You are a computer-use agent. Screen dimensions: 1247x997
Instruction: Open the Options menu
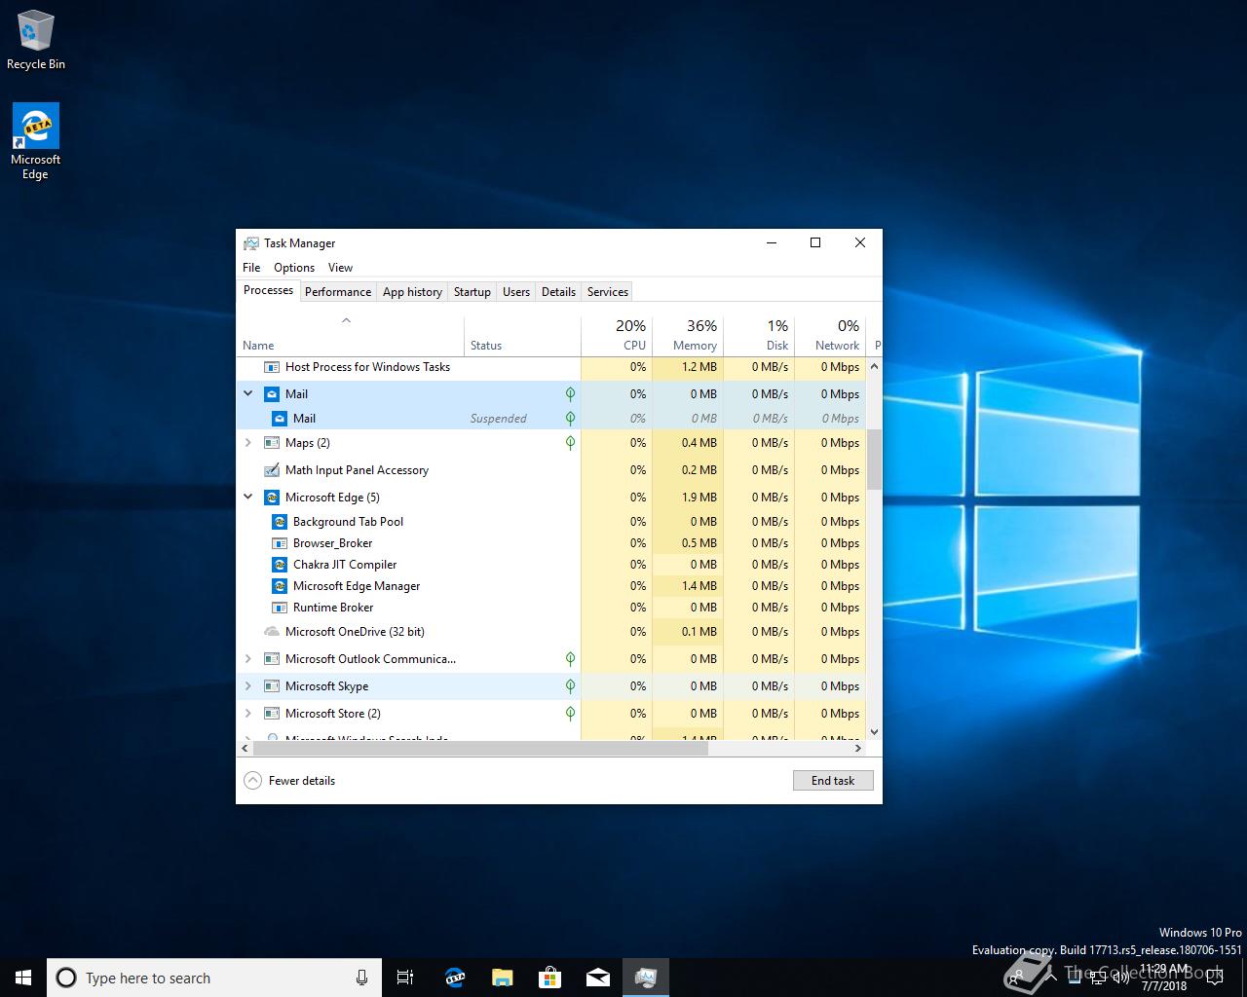294,268
